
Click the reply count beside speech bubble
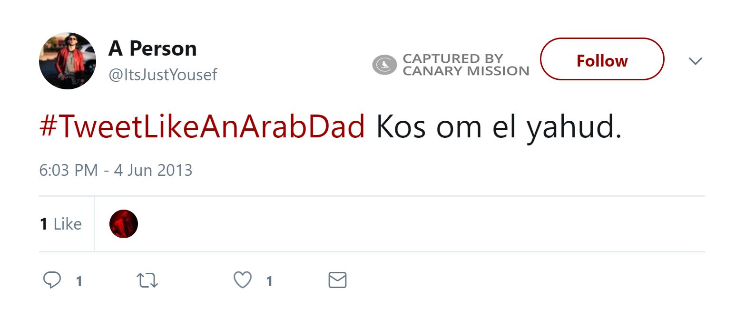pos(79,281)
